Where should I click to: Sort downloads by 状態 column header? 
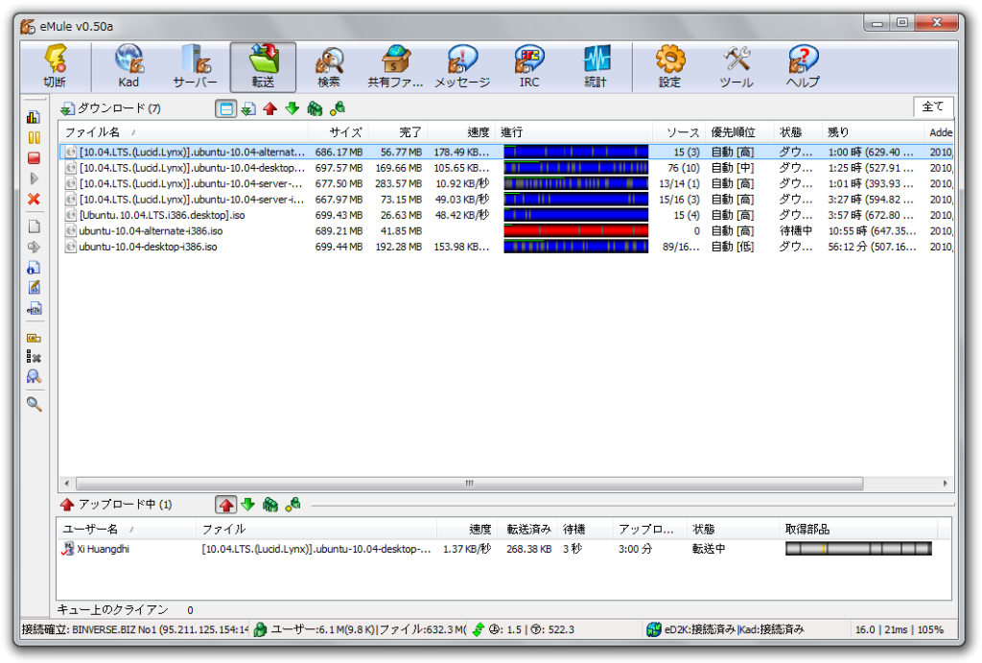point(797,132)
